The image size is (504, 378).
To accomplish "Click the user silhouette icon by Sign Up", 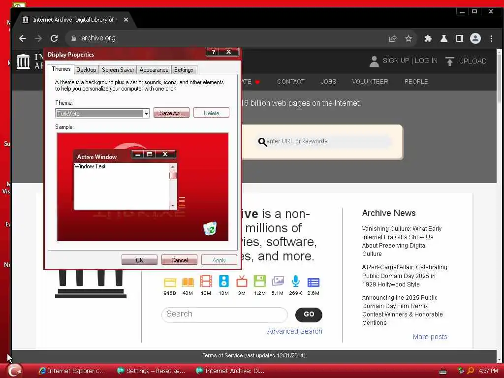I will [374, 61].
